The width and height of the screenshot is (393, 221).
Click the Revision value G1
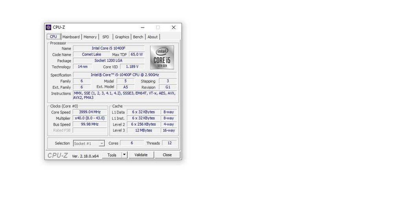[x=168, y=87]
